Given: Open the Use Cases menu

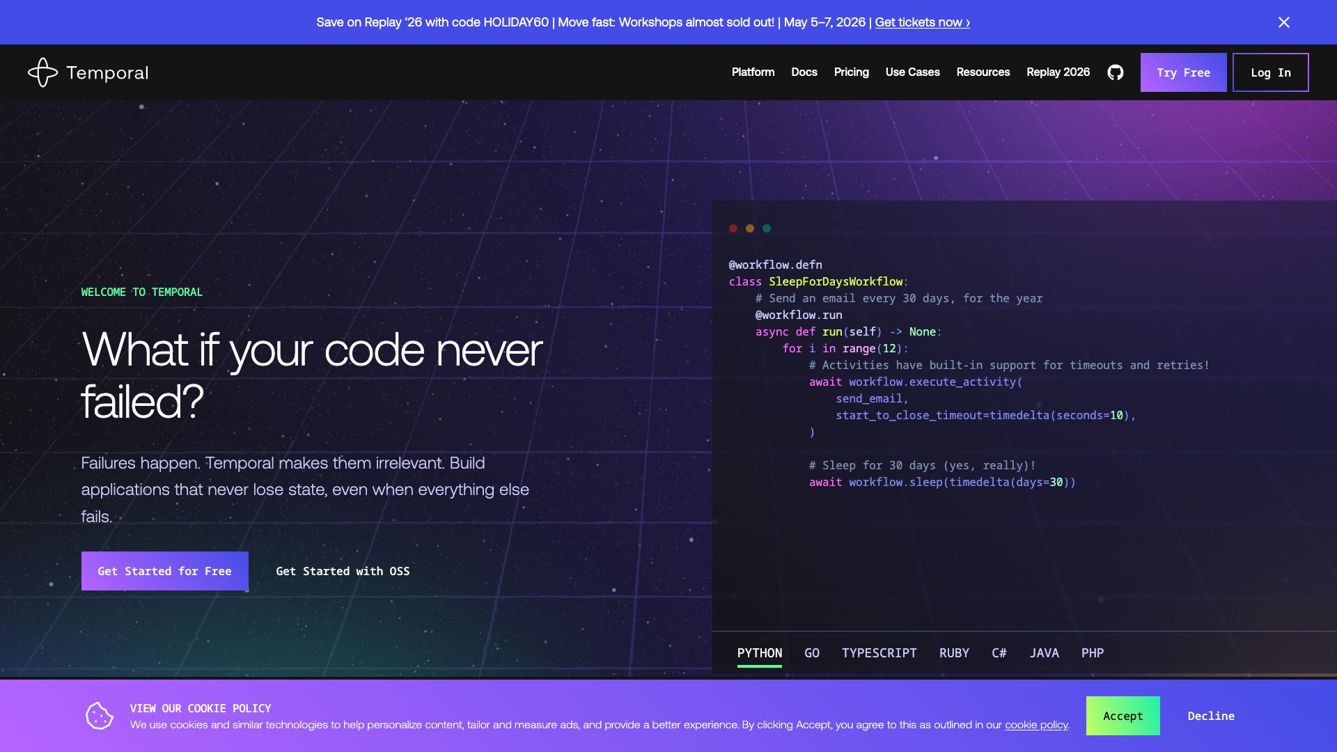Looking at the screenshot, I should click(x=912, y=72).
